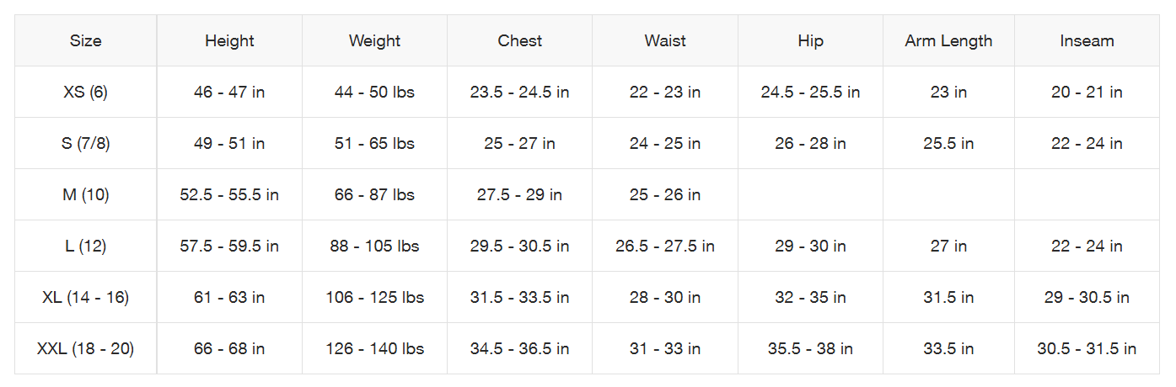Viewport: 1176px width, 387px height.
Task: Click the XXL (18 - 20) size label
Action: pyautogui.click(x=86, y=348)
